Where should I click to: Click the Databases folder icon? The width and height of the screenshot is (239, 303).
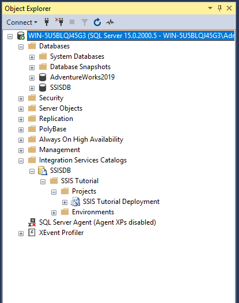pos(32,46)
